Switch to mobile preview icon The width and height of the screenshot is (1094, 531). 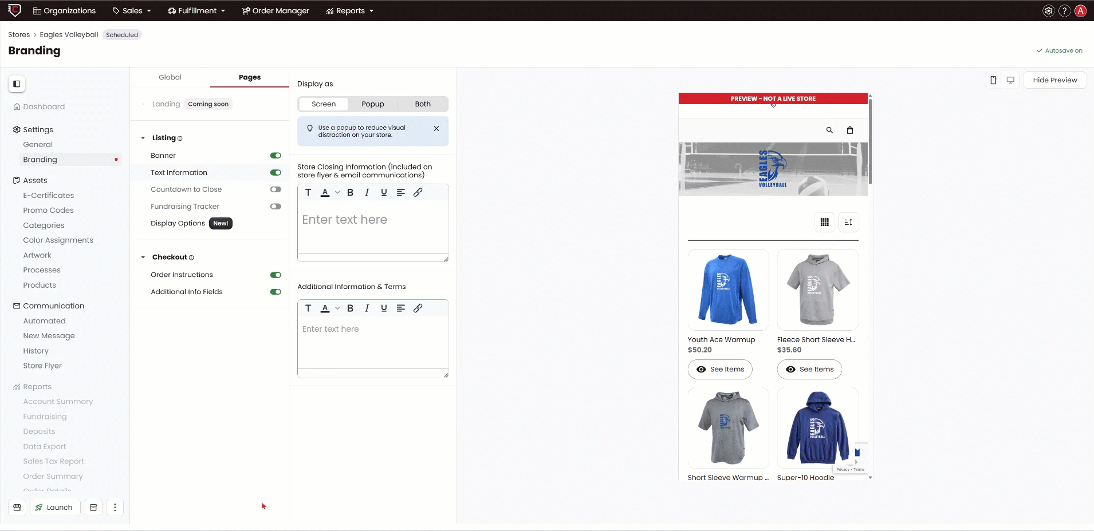point(993,80)
